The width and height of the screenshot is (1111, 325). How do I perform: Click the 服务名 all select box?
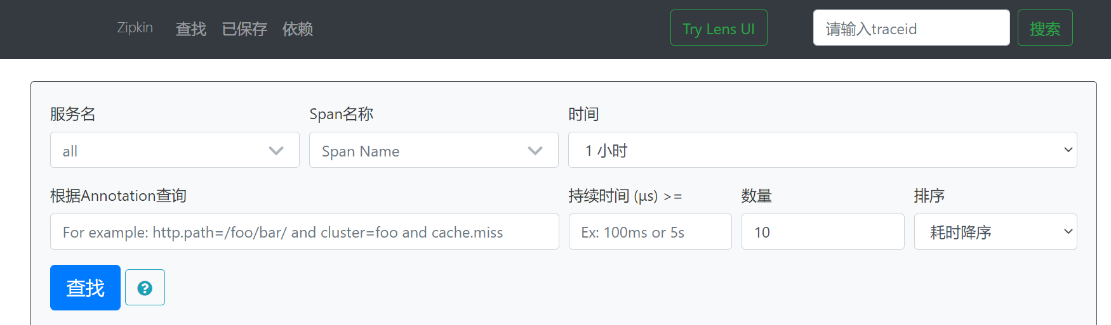175,150
